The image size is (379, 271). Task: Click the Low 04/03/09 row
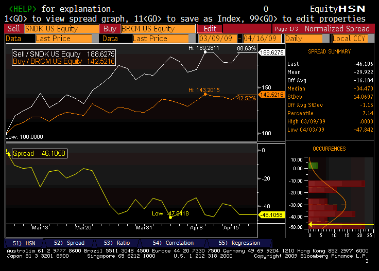[330, 130]
